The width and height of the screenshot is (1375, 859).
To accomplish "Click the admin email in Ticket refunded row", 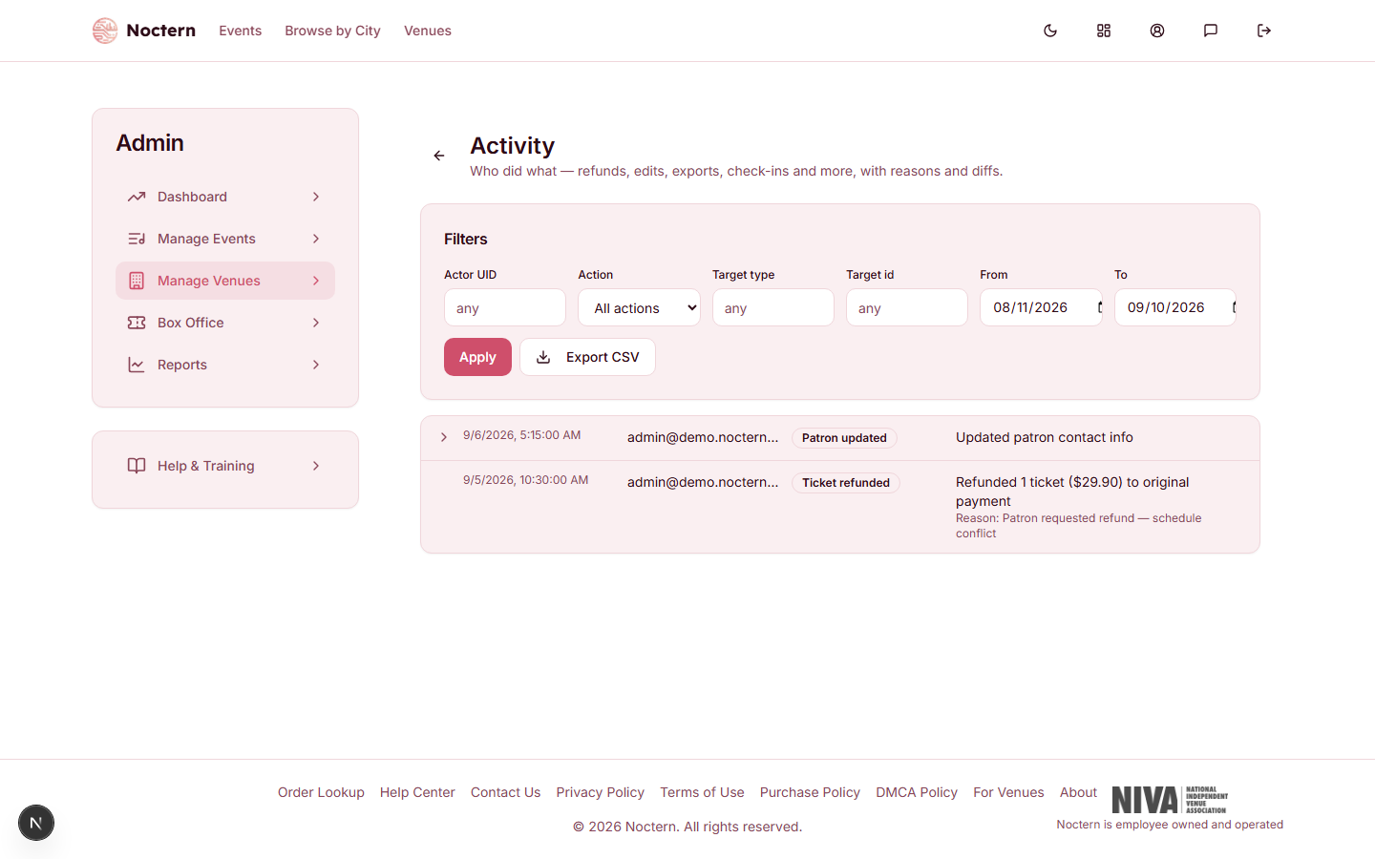I will (x=703, y=482).
